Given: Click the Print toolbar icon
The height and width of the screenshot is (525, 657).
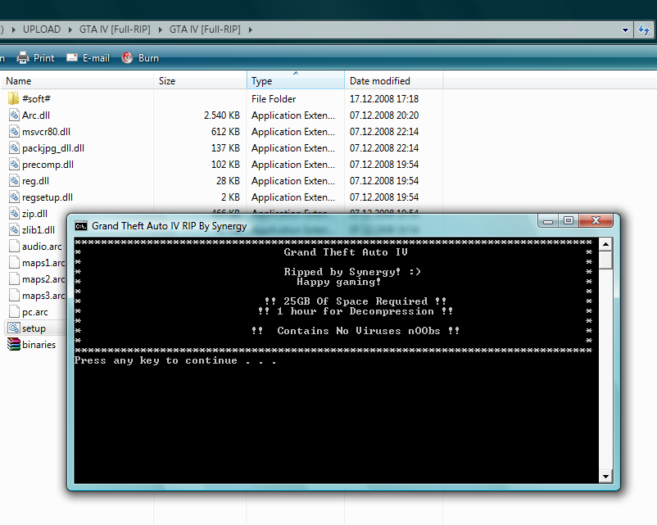Looking at the screenshot, I should pyautogui.click(x=23, y=58).
